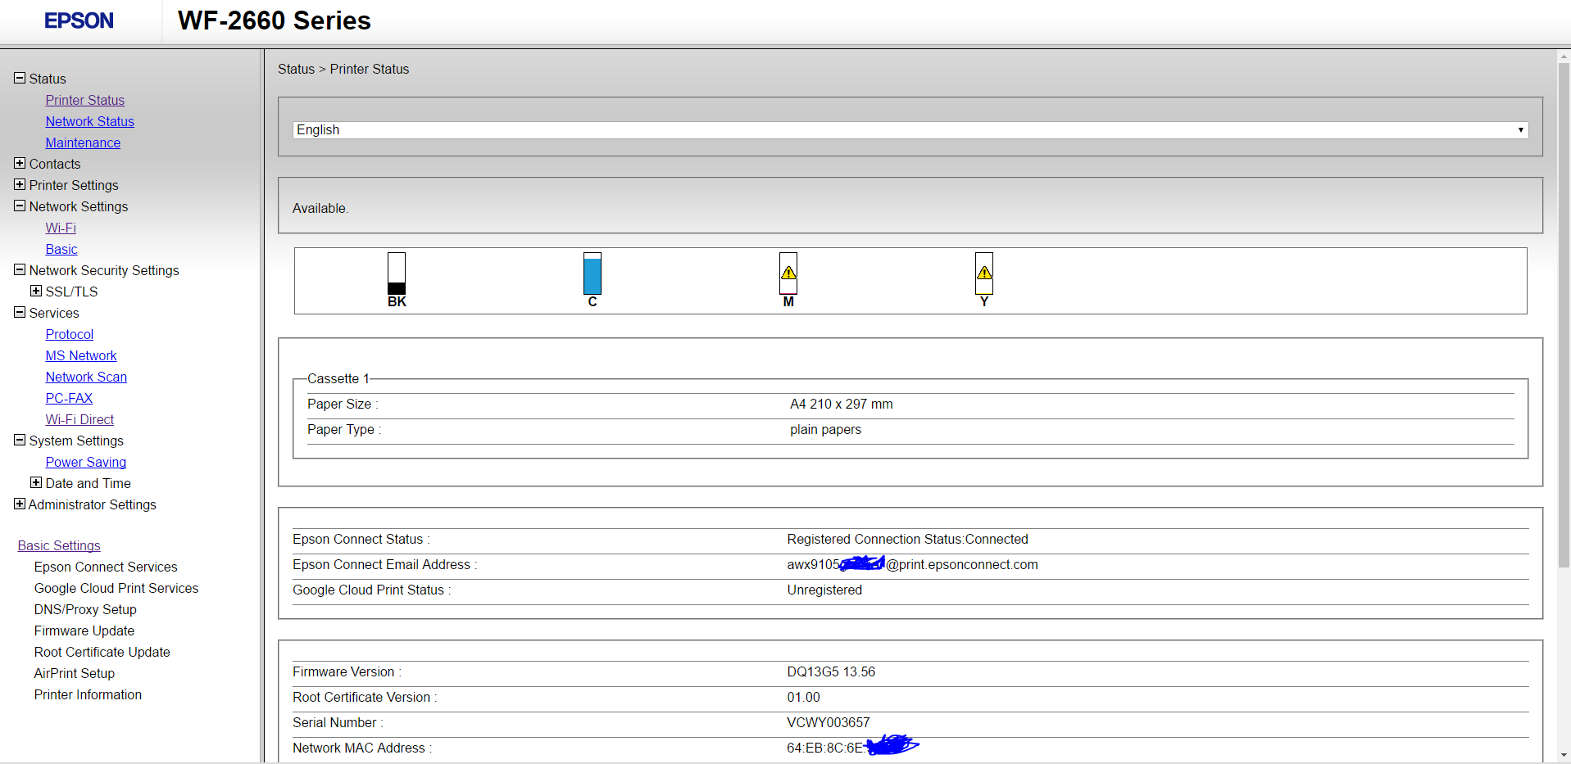The height and width of the screenshot is (764, 1571).
Task: Go to the Maintenance page
Action: pyautogui.click(x=83, y=142)
